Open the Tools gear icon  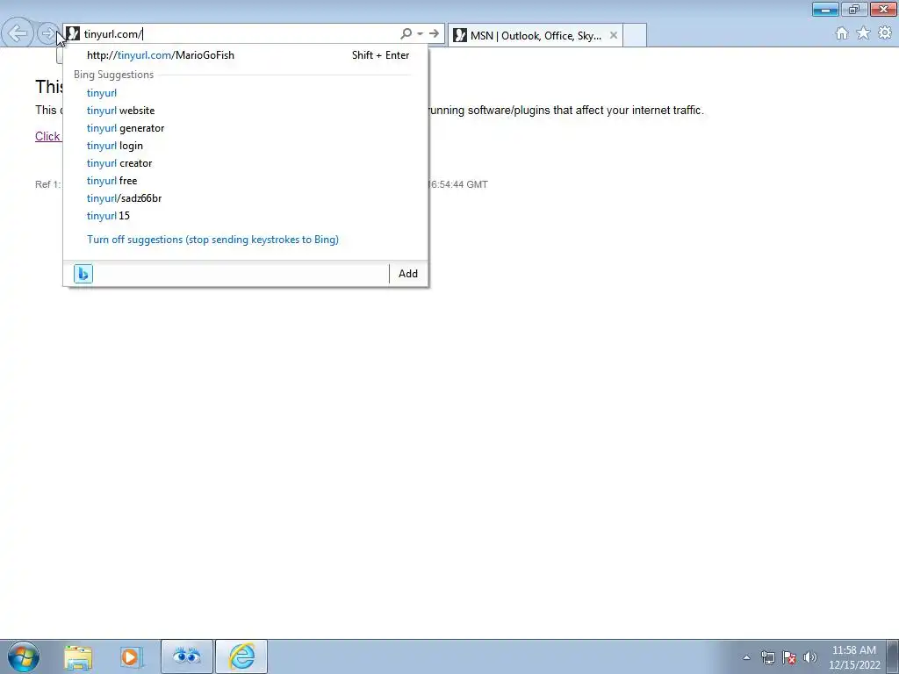pos(885,33)
